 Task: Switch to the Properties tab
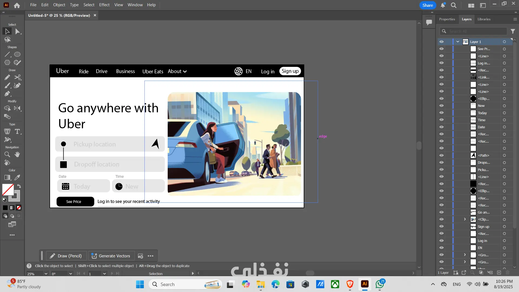click(x=447, y=19)
